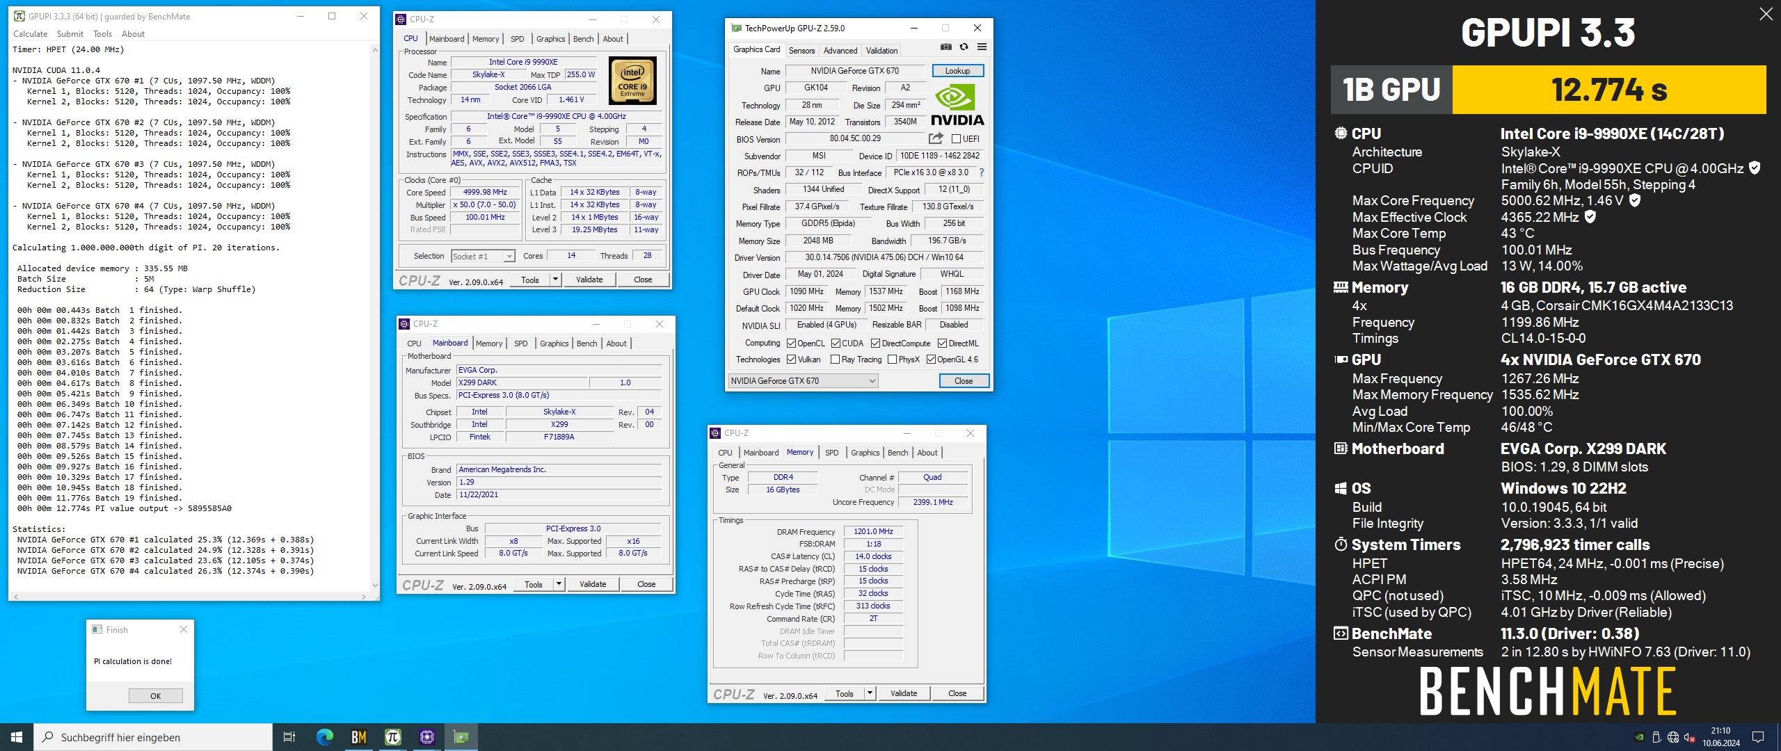Click GPUPI horizontal scrollbar left arrow
1781x751 pixels.
(15, 597)
